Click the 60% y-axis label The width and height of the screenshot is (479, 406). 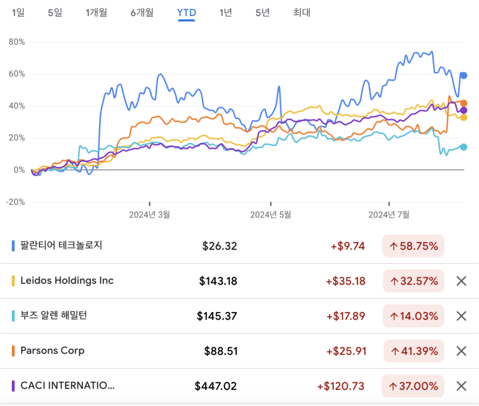tap(17, 74)
